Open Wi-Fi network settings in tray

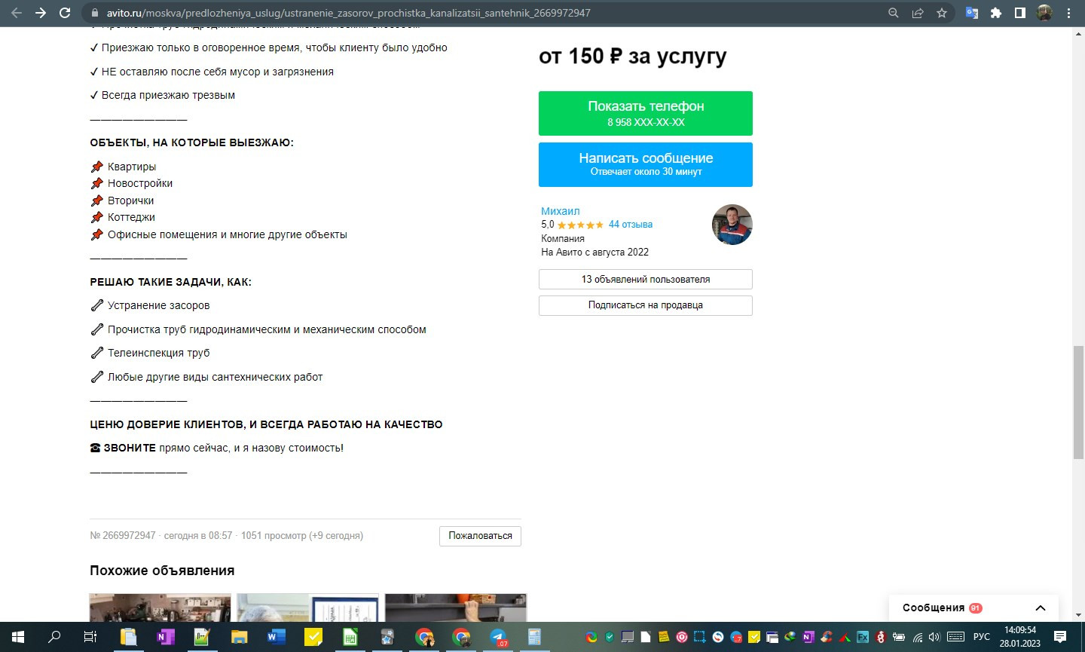(x=918, y=637)
